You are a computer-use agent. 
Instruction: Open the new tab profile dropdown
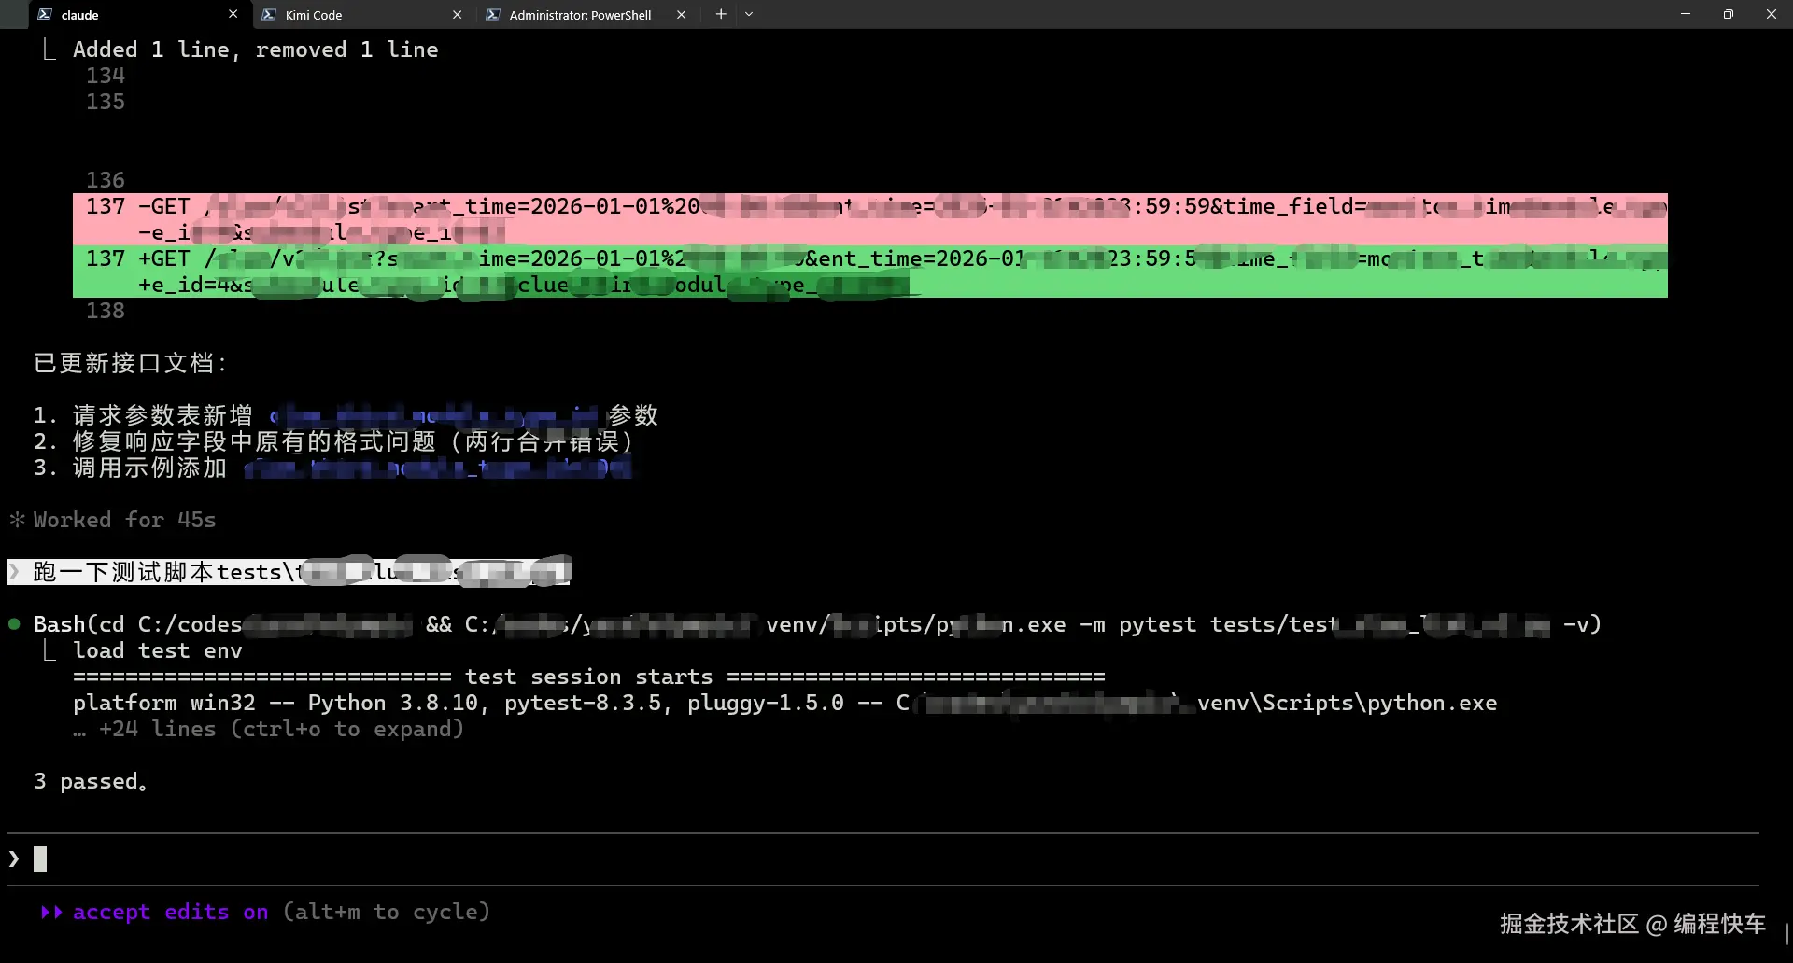tap(749, 14)
